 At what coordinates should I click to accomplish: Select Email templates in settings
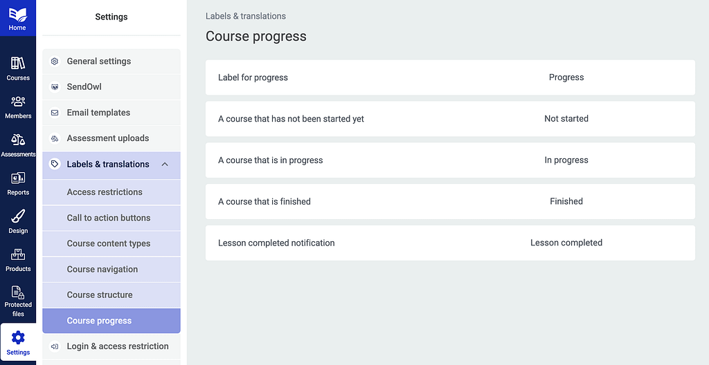click(x=111, y=113)
